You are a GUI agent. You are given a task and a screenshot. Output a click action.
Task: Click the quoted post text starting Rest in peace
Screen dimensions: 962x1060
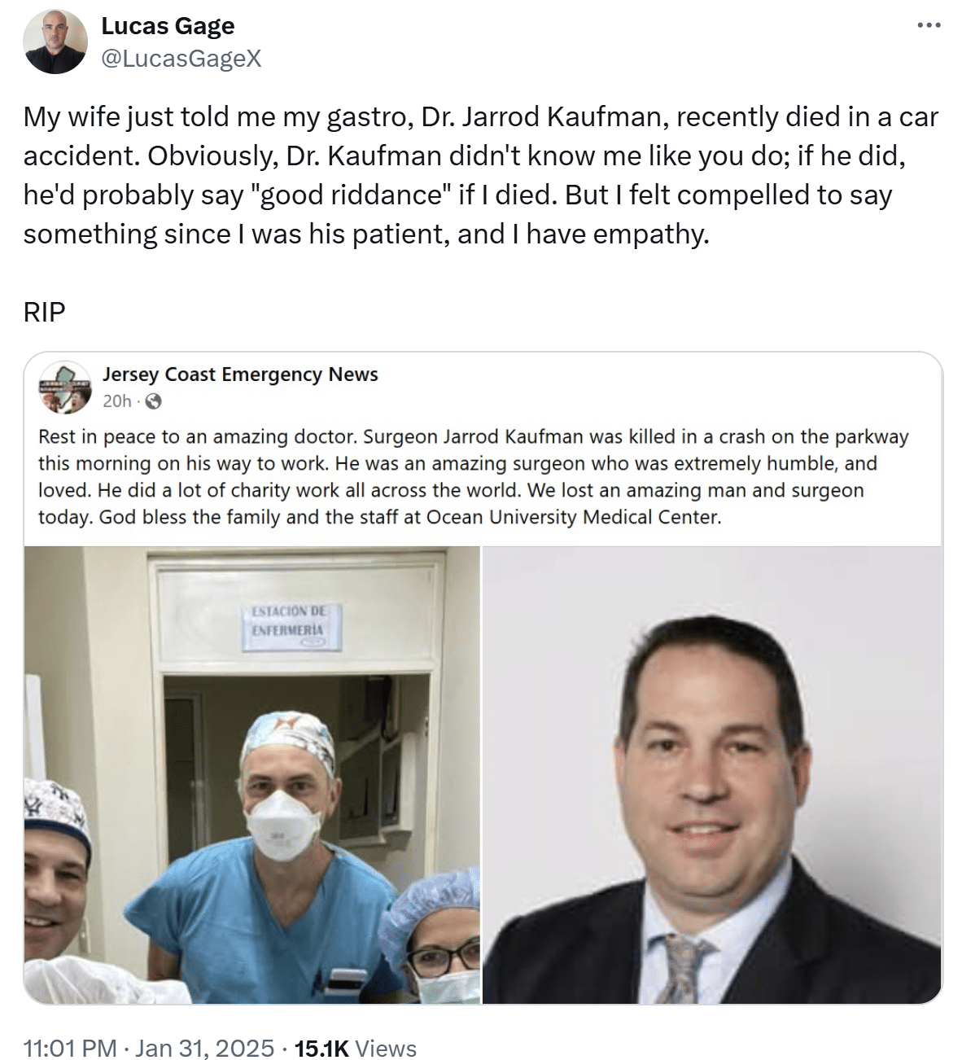(x=474, y=476)
